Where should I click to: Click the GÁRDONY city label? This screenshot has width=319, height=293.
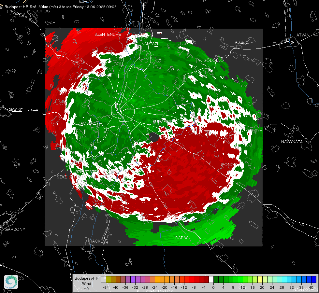coord(15,230)
